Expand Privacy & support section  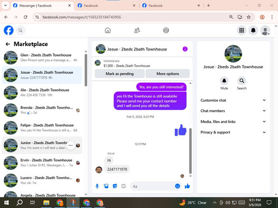pos(233,132)
